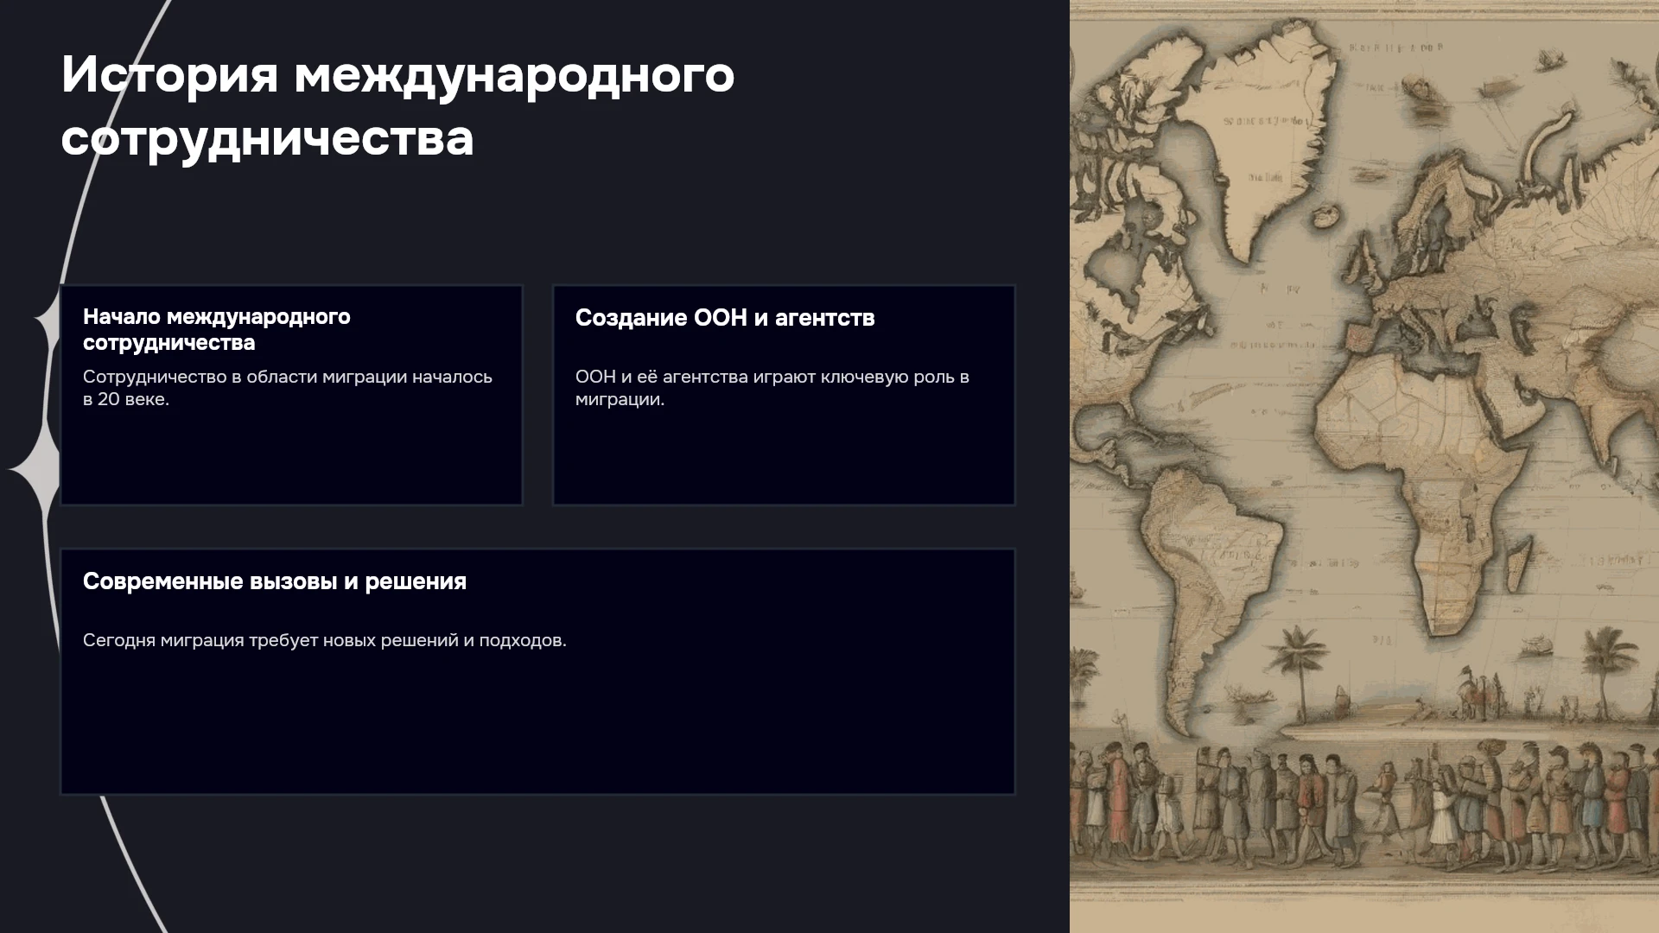The width and height of the screenshot is (1659, 933).
Task: Click the vintage world map image
Action: [1364, 466]
